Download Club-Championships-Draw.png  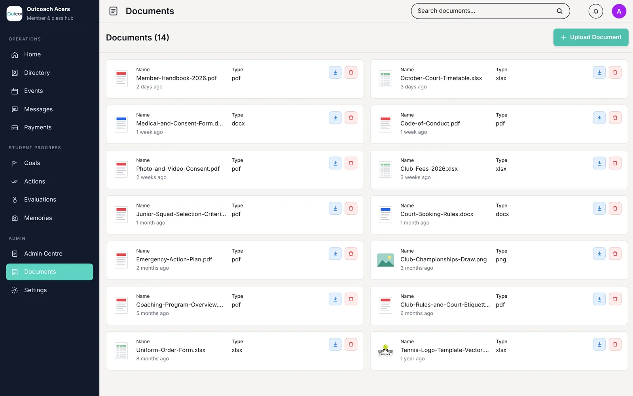[599, 254]
